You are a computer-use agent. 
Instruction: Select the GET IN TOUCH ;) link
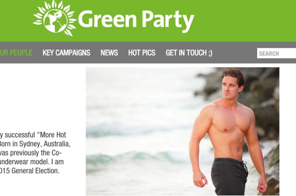coord(189,53)
